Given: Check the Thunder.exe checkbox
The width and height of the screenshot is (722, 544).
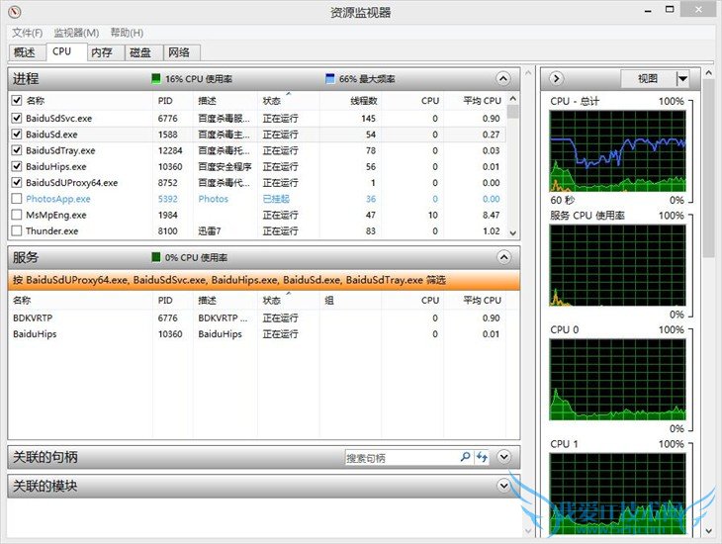Looking at the screenshot, I should click(17, 230).
